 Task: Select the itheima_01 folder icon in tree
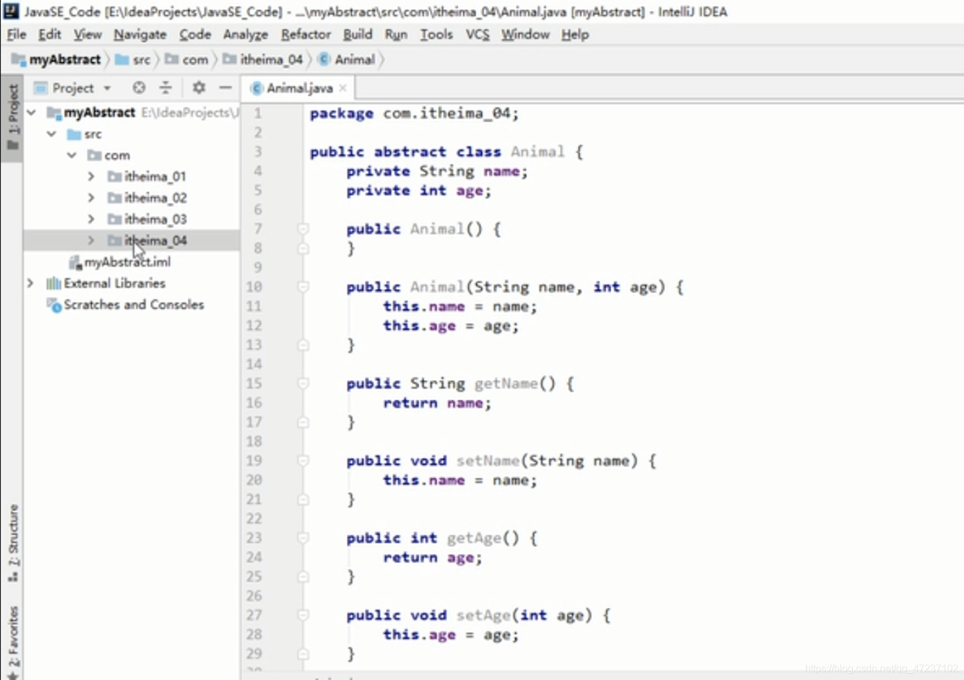114,177
